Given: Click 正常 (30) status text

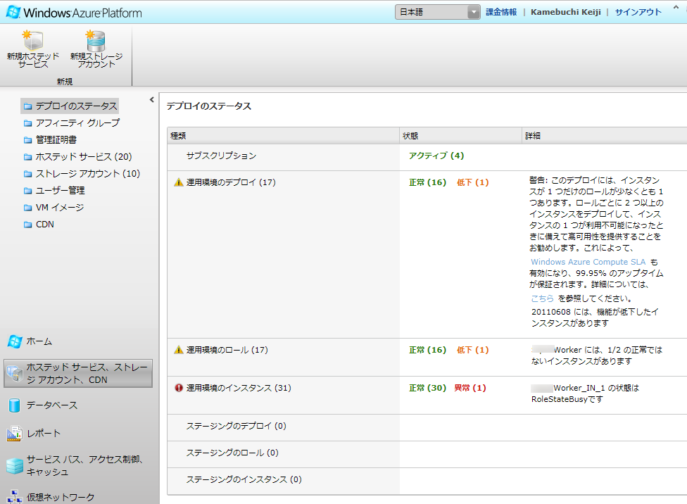Looking at the screenshot, I should [428, 388].
